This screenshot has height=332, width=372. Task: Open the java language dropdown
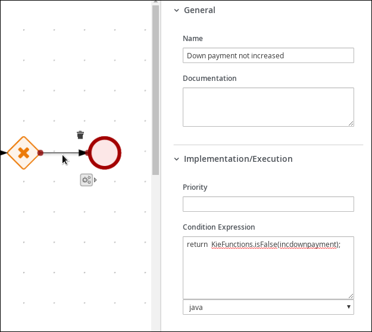(x=268, y=308)
